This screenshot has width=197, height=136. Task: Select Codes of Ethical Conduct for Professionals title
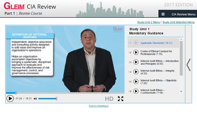pyautogui.click(x=156, y=53)
